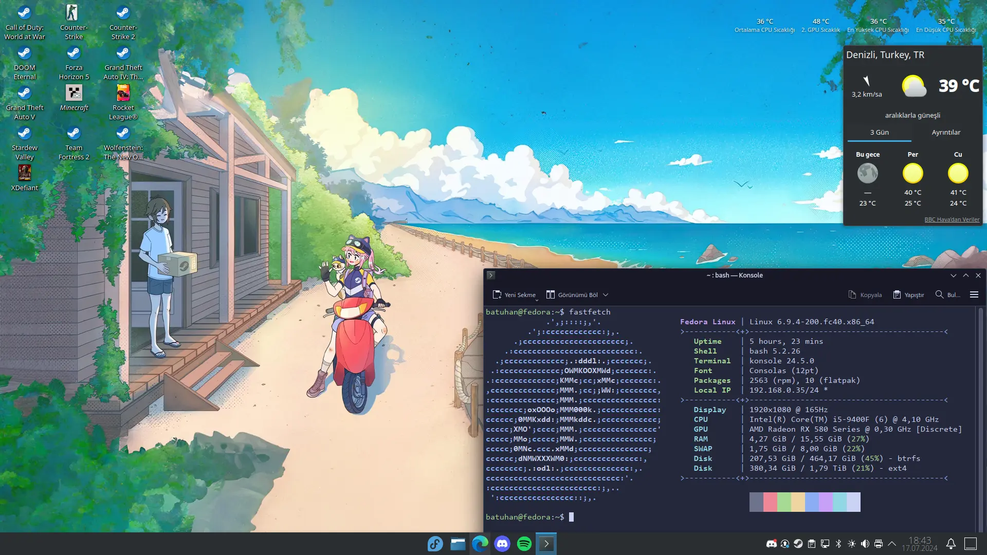Open the volume control in the tray

(865, 544)
